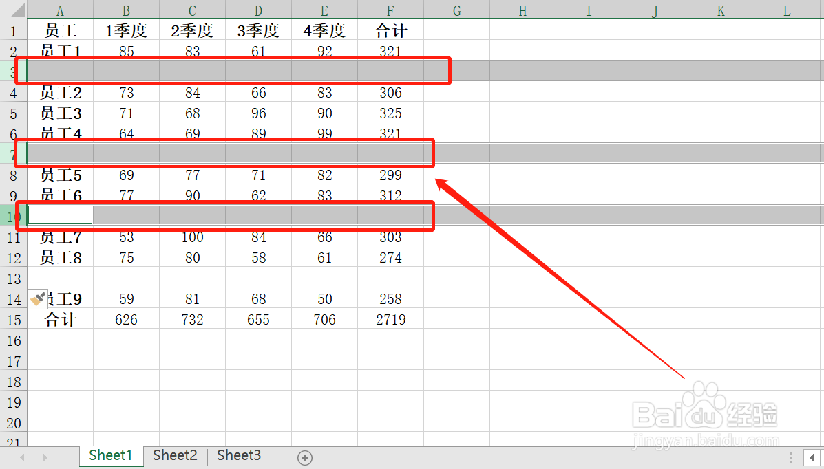Screen dimensions: 824x469
Task: Click the cell containing 员工5
Action: [x=60, y=175]
